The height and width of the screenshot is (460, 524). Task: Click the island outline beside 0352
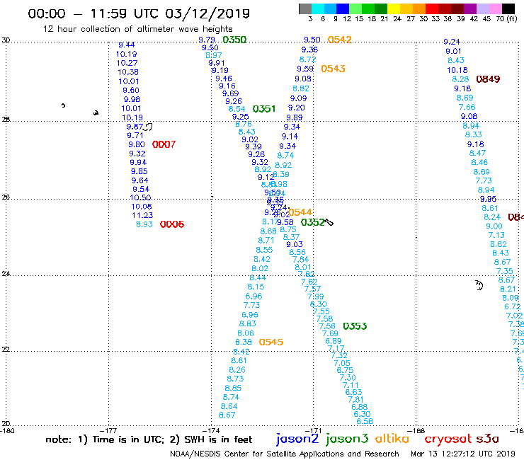[329, 222]
